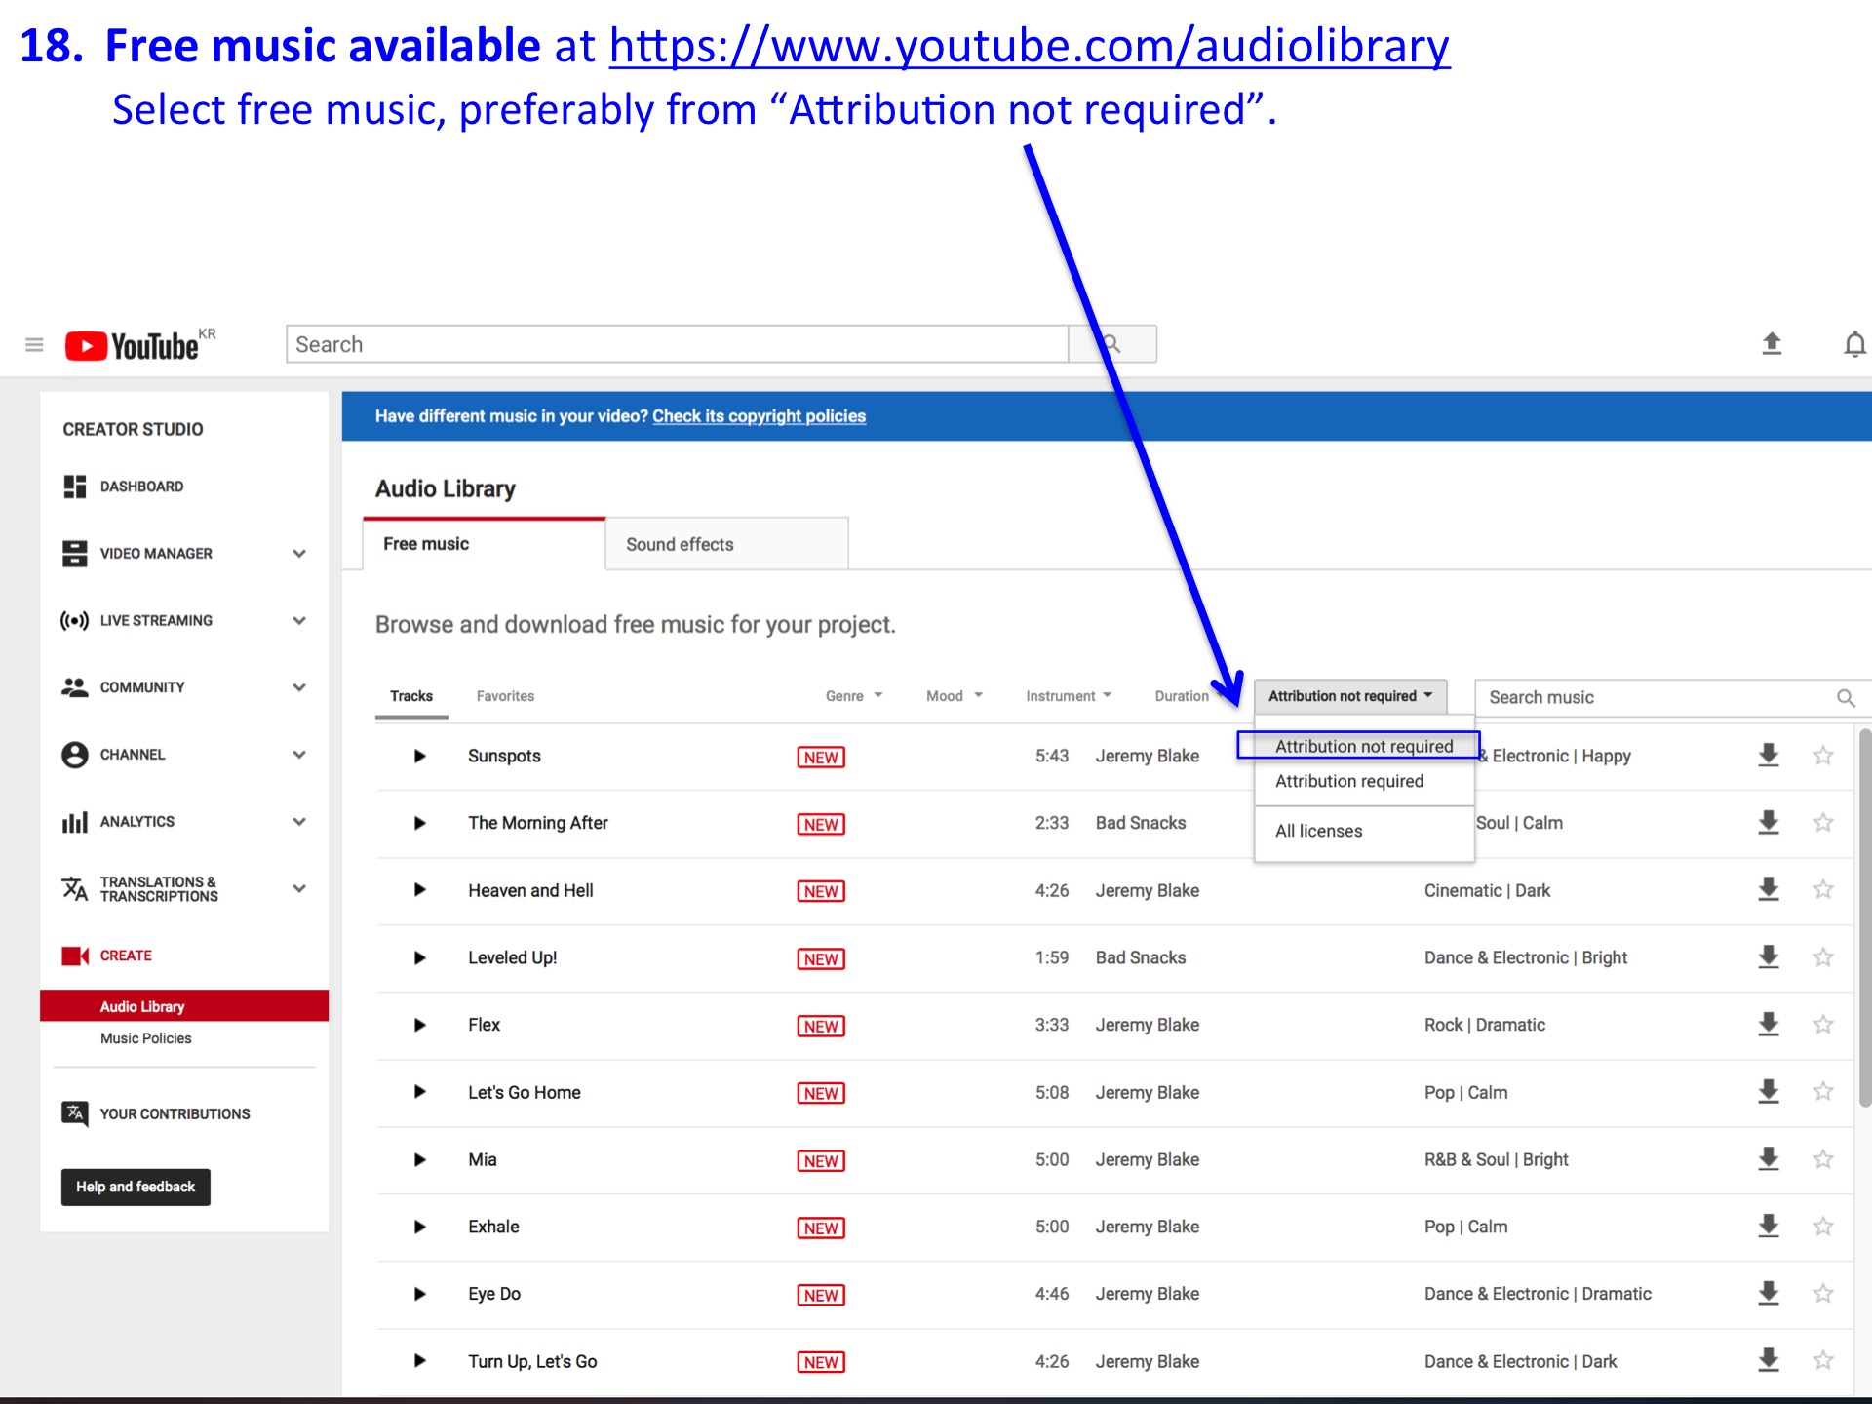Download Heaven and Hell track
Image resolution: width=1872 pixels, height=1404 pixels.
pos(1769,890)
